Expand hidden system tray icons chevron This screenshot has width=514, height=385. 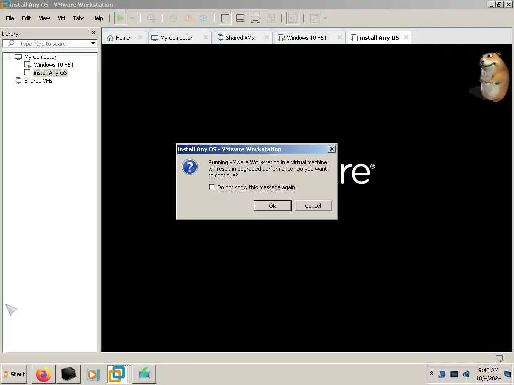[431, 374]
